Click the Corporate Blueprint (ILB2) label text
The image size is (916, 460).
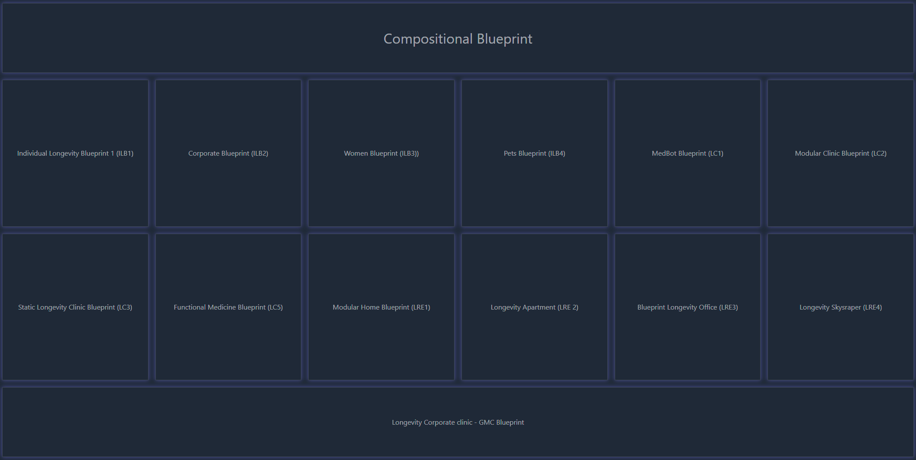(x=228, y=153)
